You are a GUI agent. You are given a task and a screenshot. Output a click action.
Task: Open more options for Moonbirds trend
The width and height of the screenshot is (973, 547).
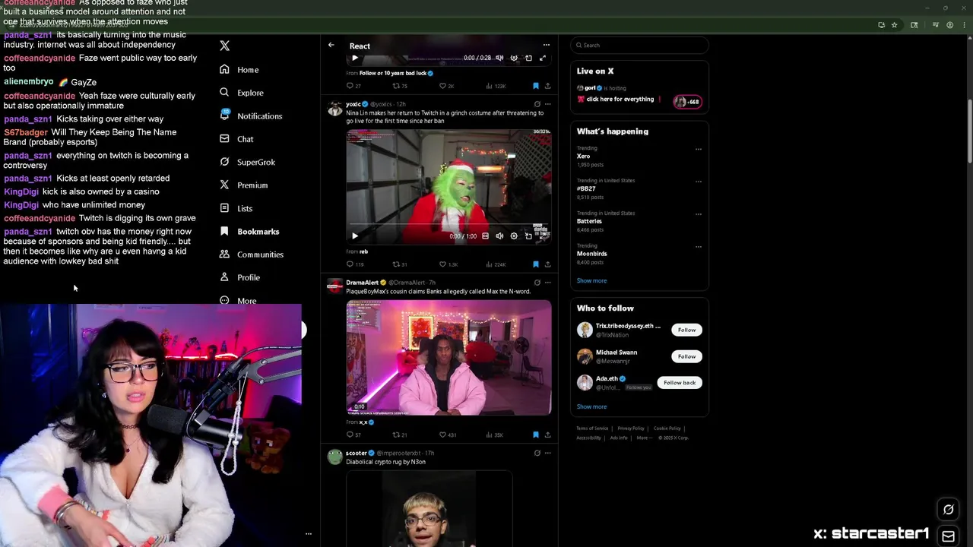pyautogui.click(x=698, y=247)
